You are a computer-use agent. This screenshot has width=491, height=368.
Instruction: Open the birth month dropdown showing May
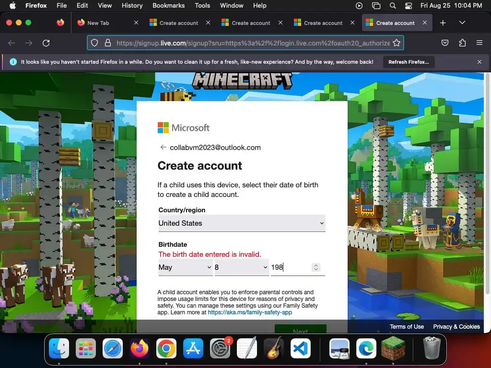click(186, 267)
